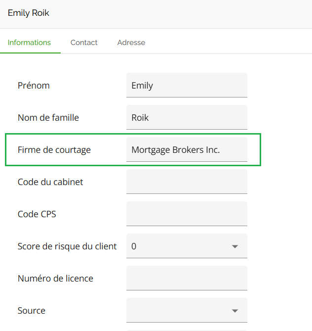Click the Emily Roik page title
The image size is (312, 331).
(29, 13)
